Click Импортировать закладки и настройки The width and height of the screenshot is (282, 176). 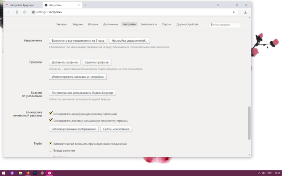pos(78,77)
